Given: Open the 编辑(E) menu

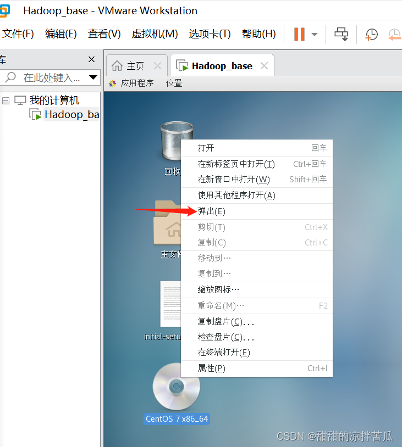Looking at the screenshot, I should [61, 34].
